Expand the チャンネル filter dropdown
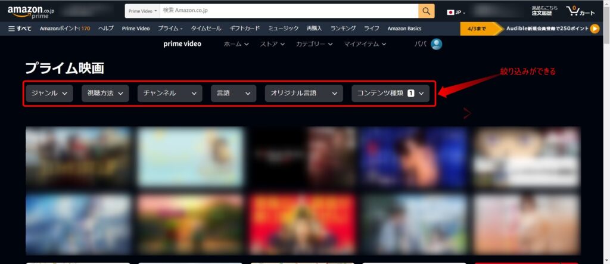This screenshot has height=264, width=610. tap(170, 94)
